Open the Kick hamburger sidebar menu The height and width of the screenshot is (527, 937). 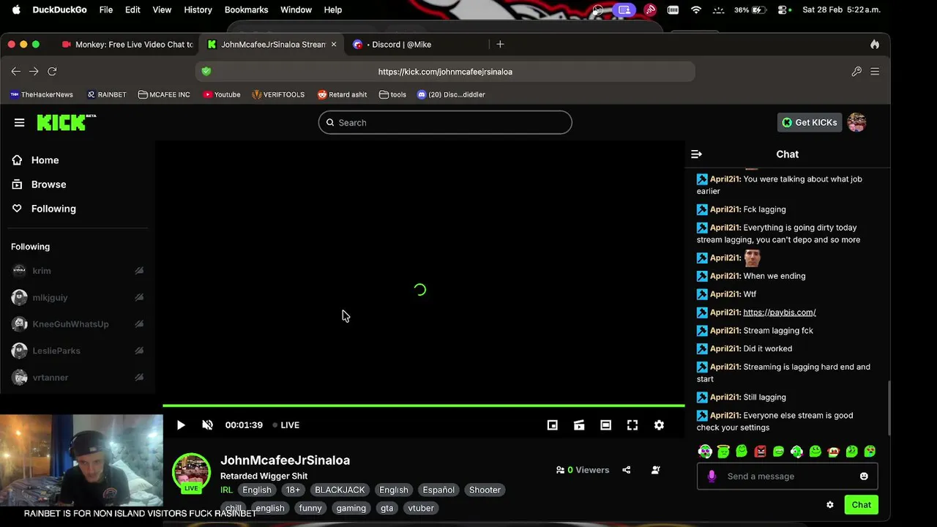click(x=20, y=123)
